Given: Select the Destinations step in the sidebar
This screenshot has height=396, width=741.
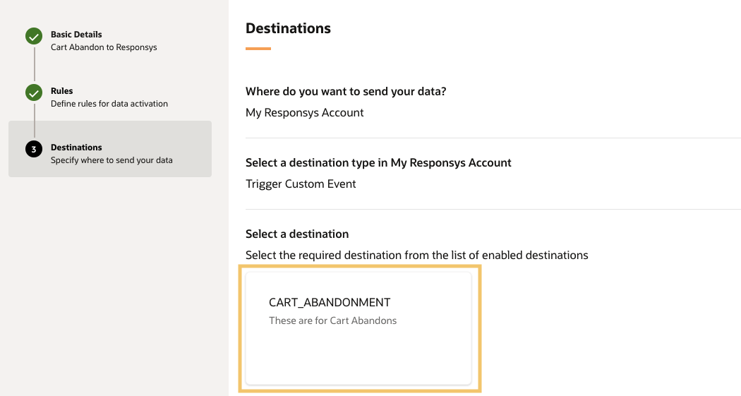Looking at the screenshot, I should 76,148.
